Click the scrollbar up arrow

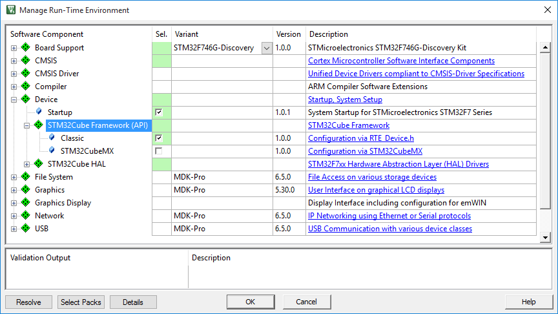tap(545, 47)
